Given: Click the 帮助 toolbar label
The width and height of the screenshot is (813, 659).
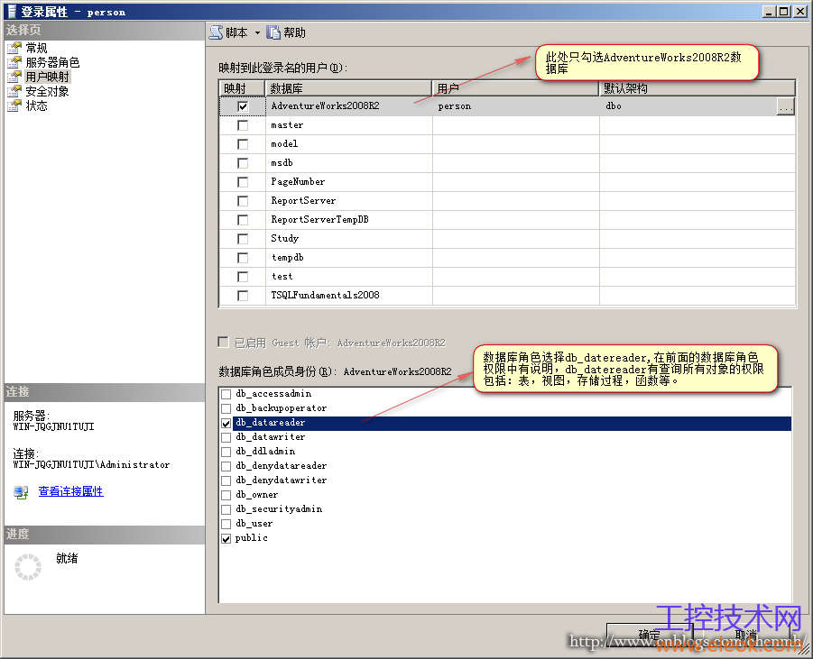Looking at the screenshot, I should (x=294, y=32).
